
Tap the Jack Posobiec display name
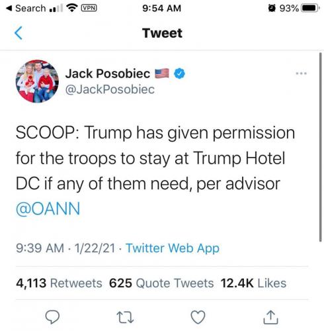(108, 73)
